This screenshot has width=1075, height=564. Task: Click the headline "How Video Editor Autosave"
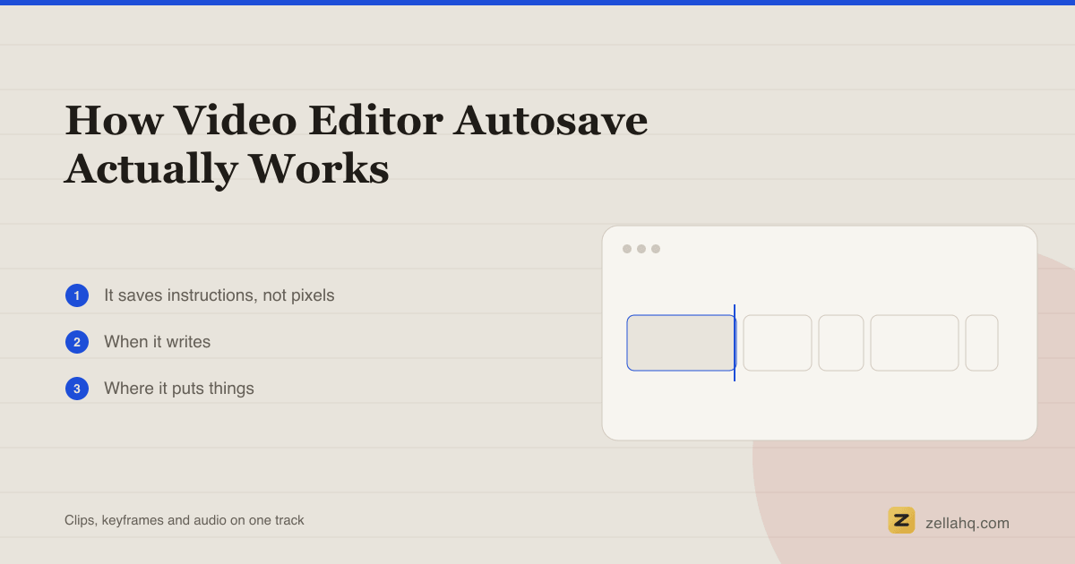357,120
